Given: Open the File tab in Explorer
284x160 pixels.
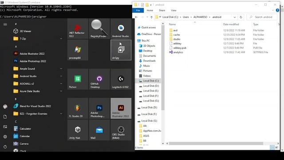Looking at the screenshot, I should coord(138,10).
